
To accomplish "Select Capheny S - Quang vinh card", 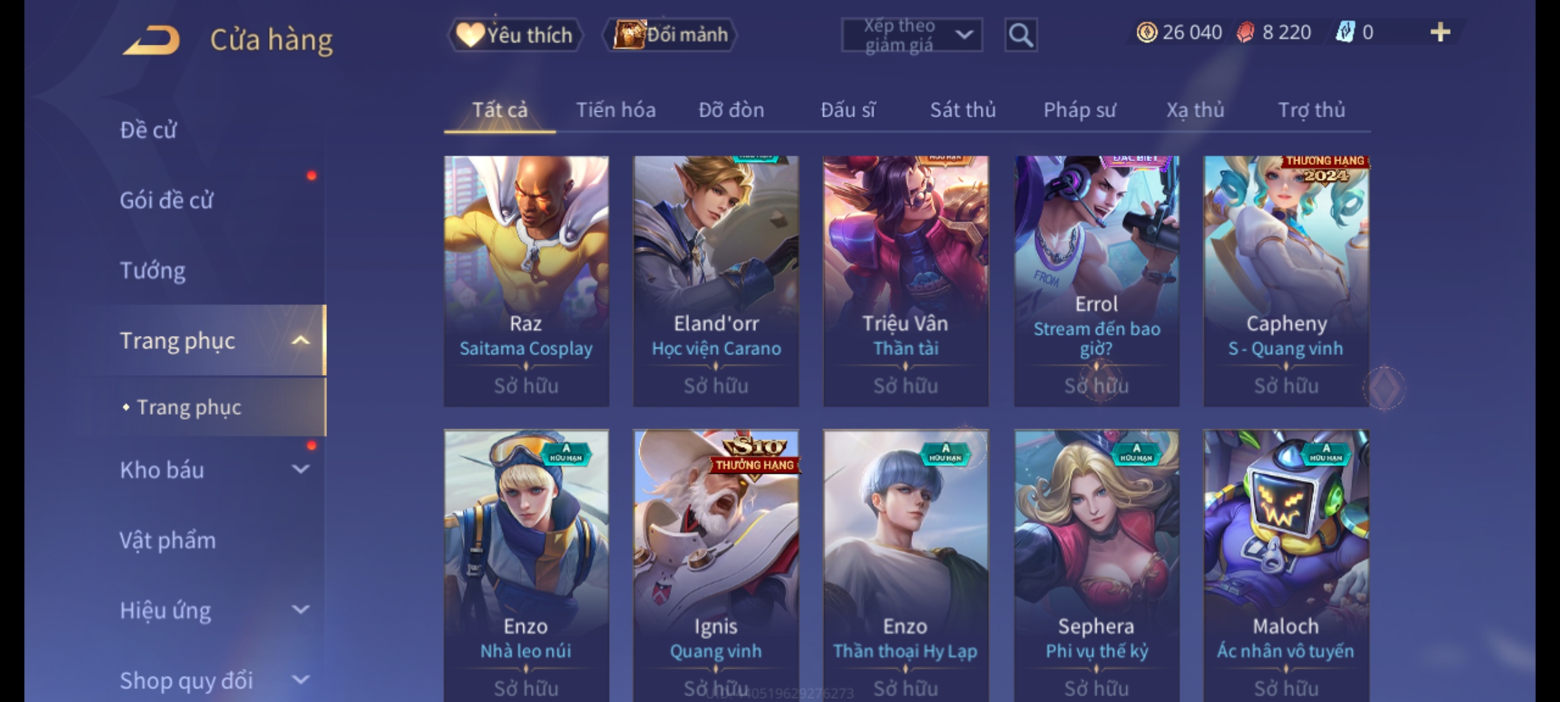I will click(x=1286, y=281).
